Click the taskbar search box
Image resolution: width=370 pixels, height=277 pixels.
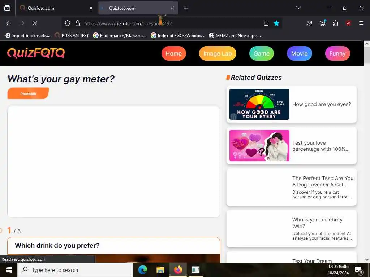pyautogui.click(x=75, y=270)
